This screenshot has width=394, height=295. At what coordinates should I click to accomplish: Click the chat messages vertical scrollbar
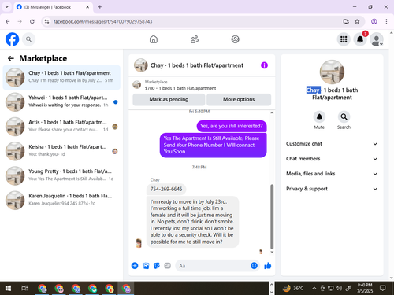pos(272,216)
